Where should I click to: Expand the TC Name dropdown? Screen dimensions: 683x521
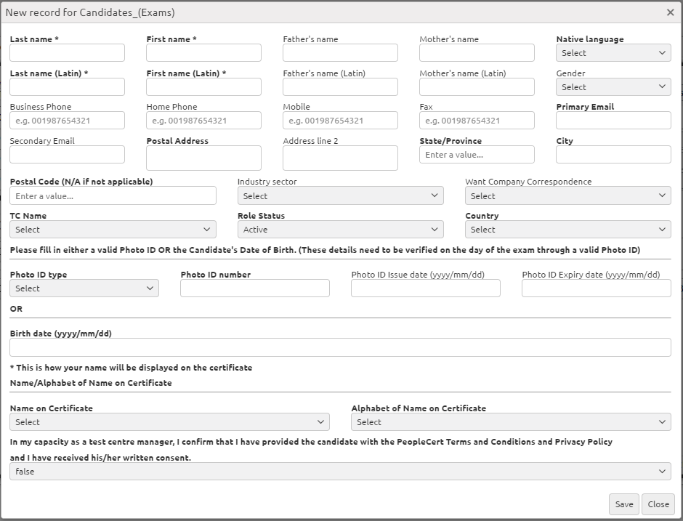[113, 229]
